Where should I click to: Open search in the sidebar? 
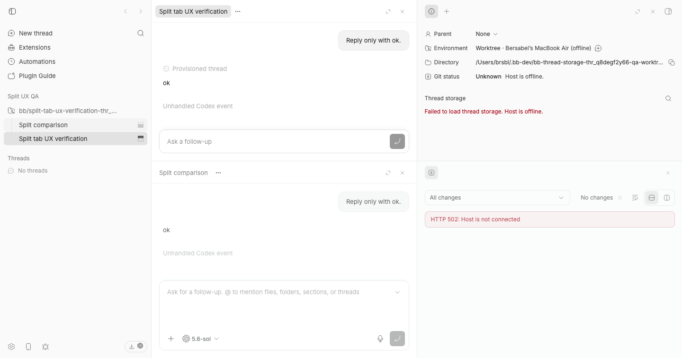pos(141,33)
